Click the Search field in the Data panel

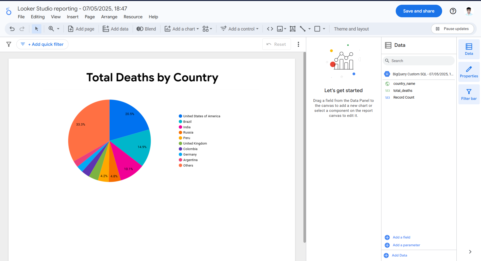418,61
